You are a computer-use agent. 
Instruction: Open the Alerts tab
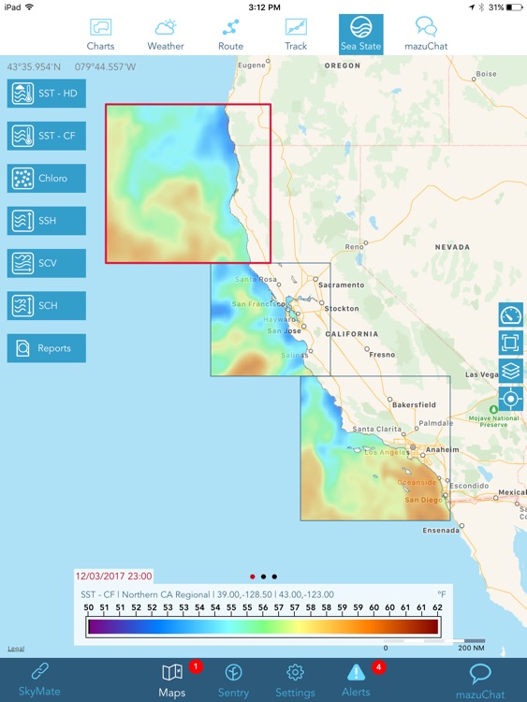[x=356, y=680]
